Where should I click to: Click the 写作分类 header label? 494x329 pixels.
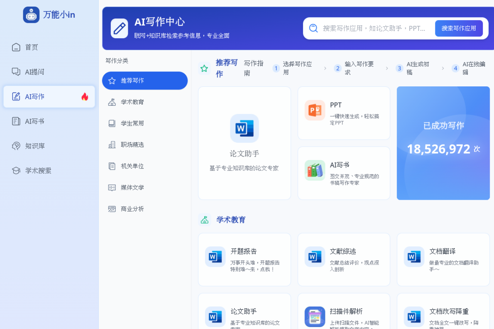(x=117, y=61)
